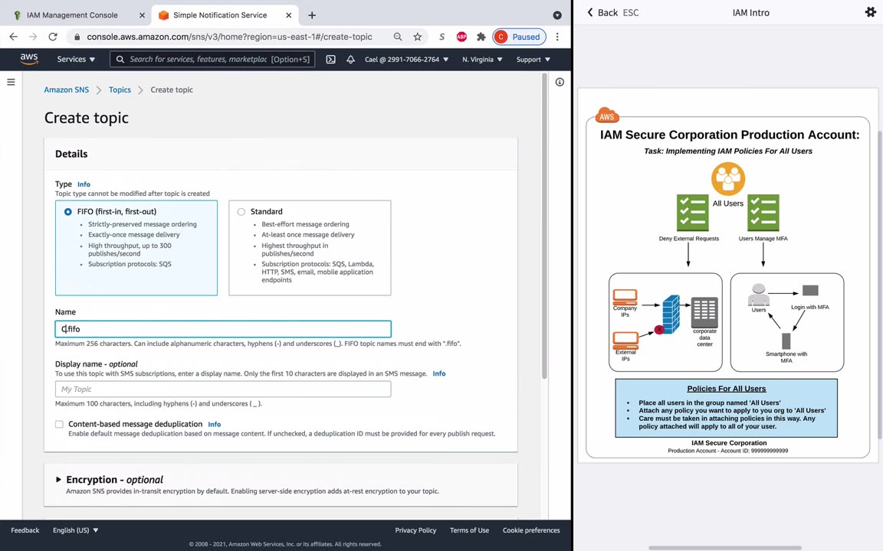Enable Content-based message deduplication checkbox
Screen dimensions: 883x551
point(59,424)
